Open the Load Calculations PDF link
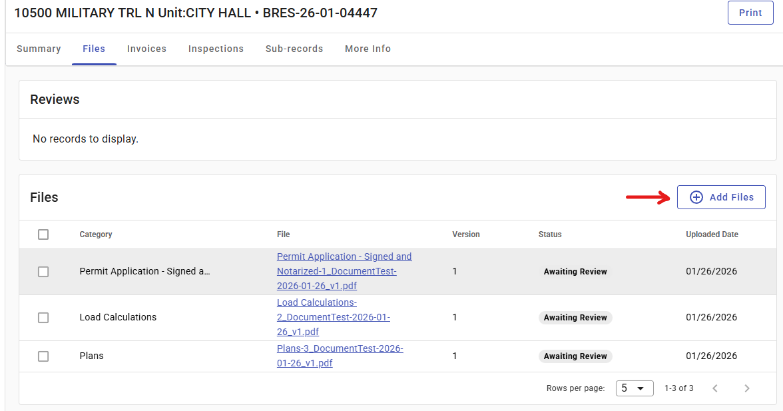This screenshot has height=411, width=783. [x=333, y=317]
